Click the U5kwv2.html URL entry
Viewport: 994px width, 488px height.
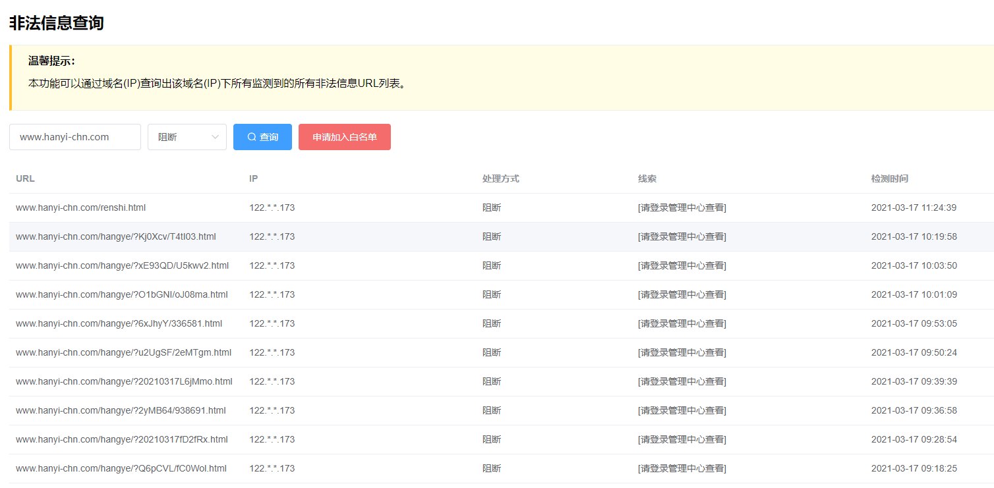coord(122,265)
